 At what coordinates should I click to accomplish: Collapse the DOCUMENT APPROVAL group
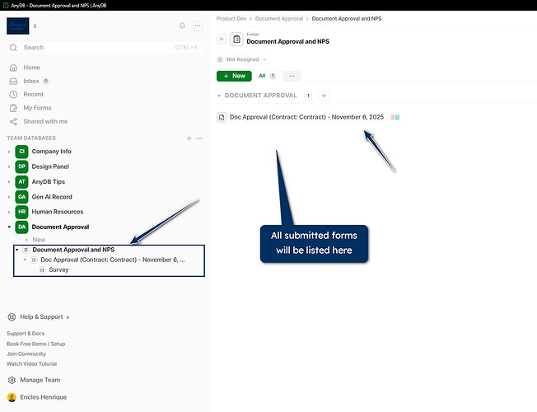tap(219, 96)
